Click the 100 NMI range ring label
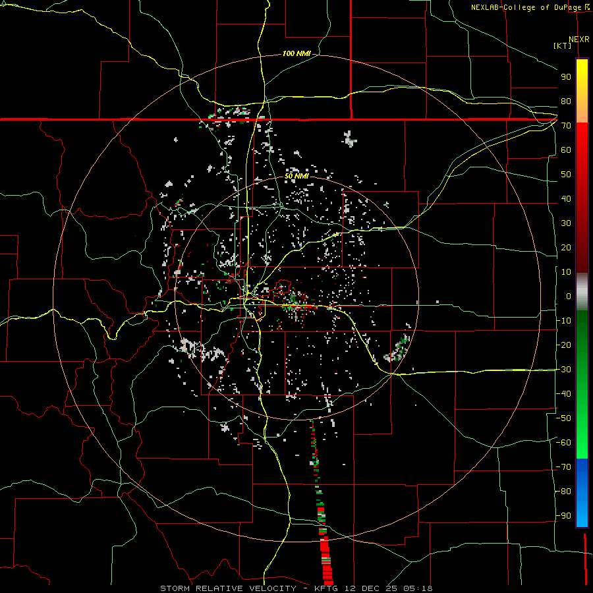 (296, 54)
